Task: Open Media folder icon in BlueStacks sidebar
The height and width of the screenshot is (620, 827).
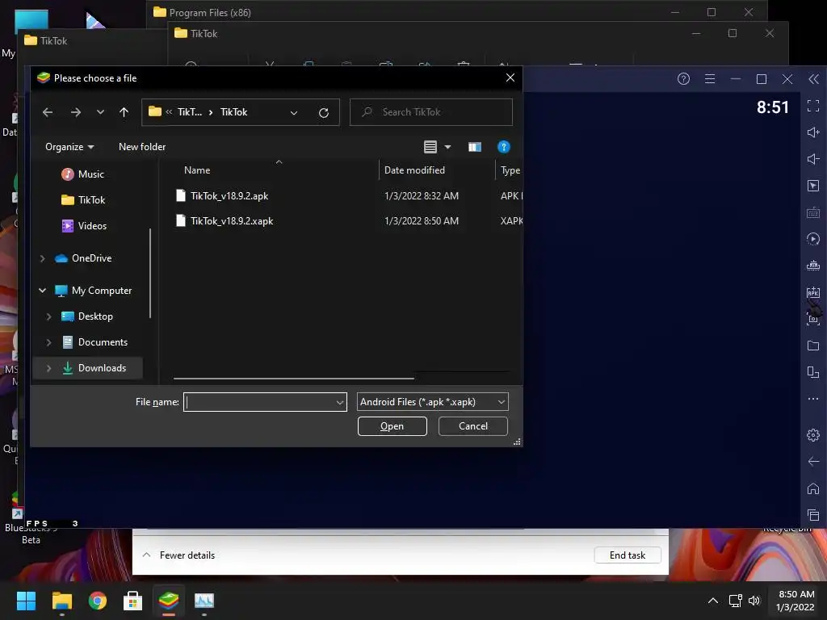Action: pyautogui.click(x=812, y=346)
